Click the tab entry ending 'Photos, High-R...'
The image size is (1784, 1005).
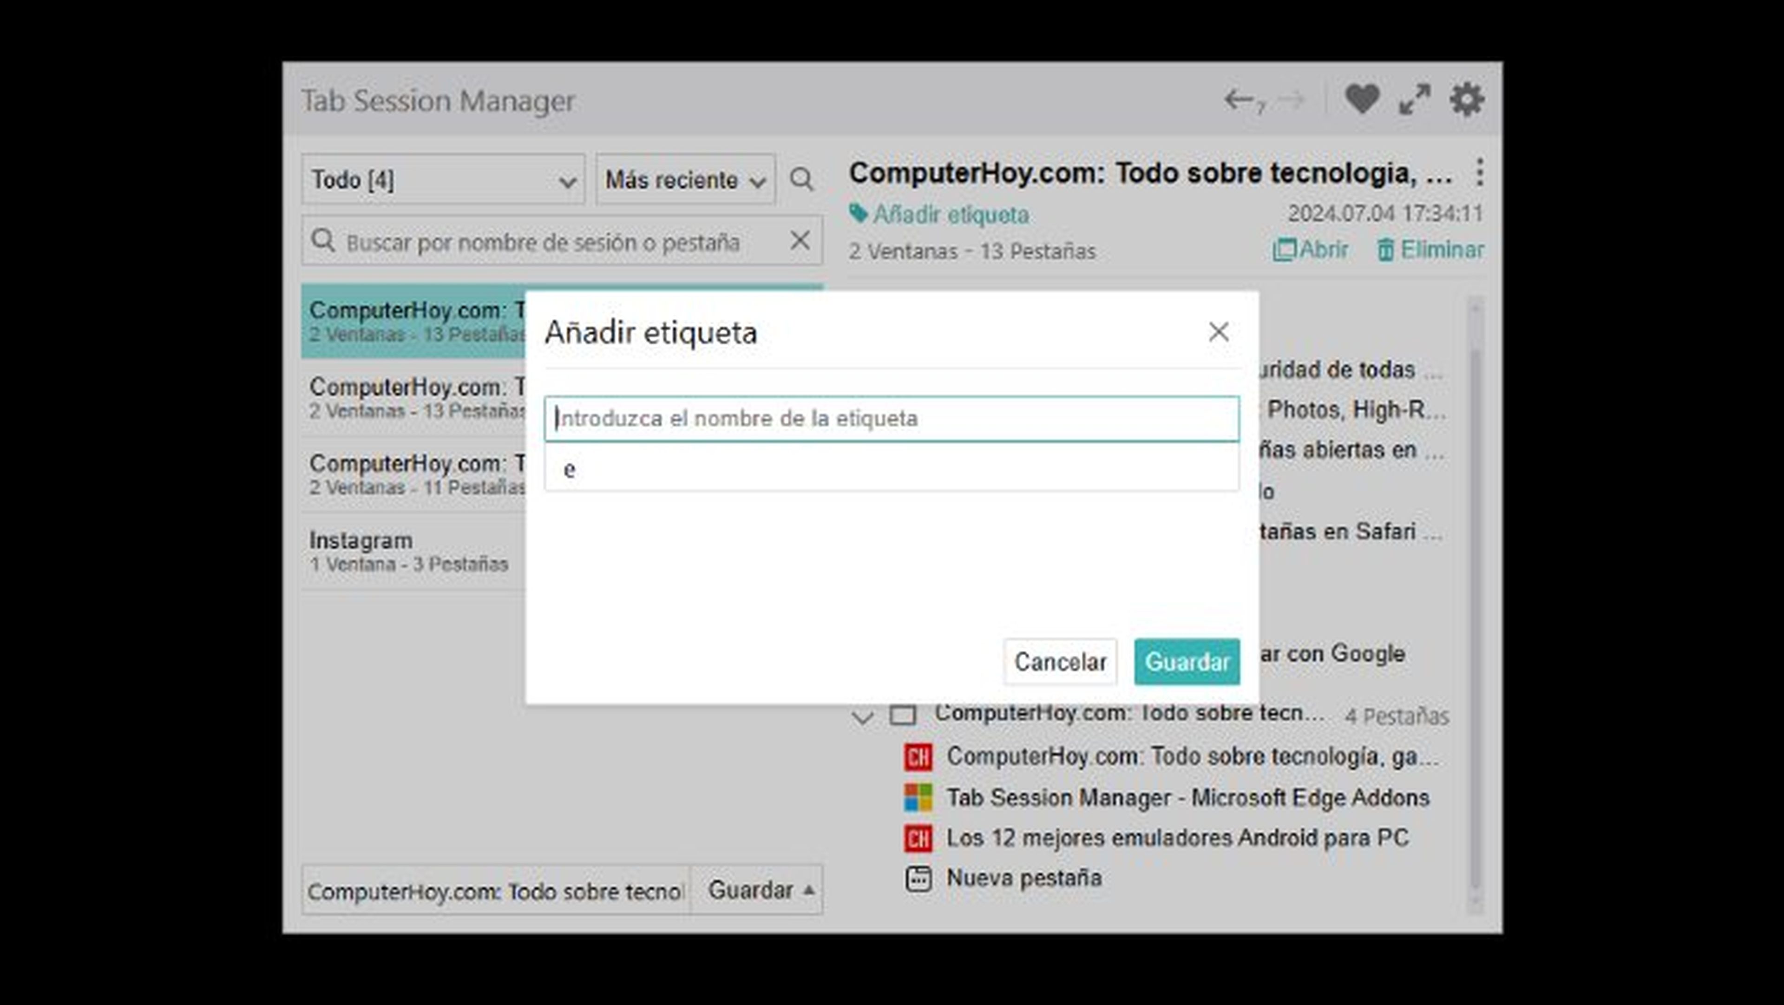click(1354, 410)
